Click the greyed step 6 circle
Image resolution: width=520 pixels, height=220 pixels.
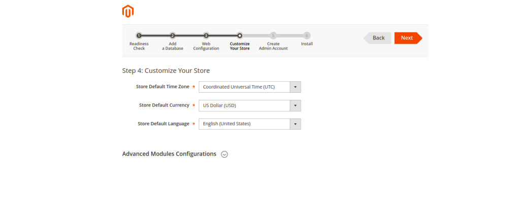point(307,35)
